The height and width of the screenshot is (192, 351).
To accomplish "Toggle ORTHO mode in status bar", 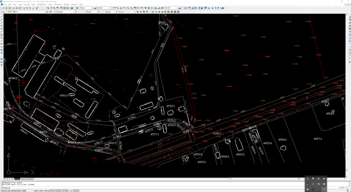I will point(46,191).
